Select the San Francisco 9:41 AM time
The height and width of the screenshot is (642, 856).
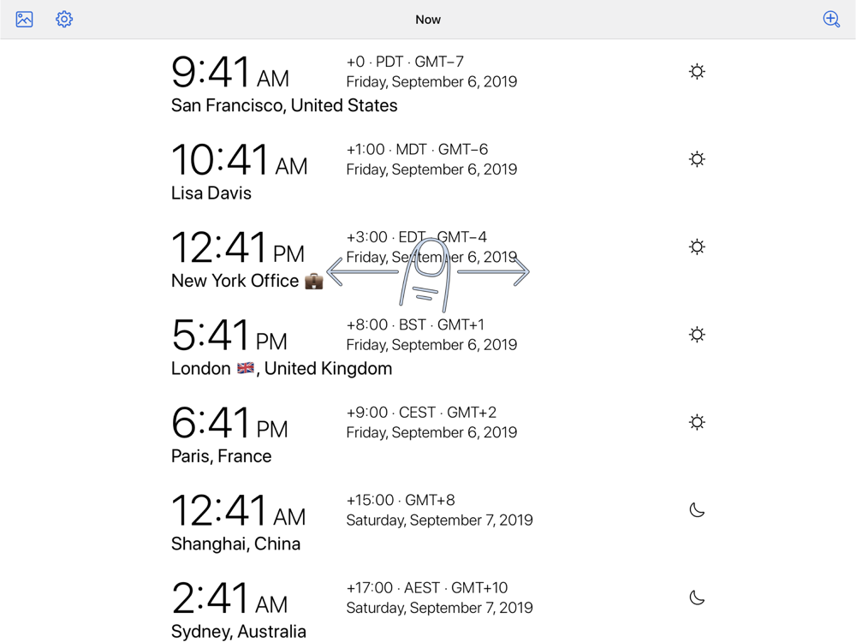click(x=229, y=73)
